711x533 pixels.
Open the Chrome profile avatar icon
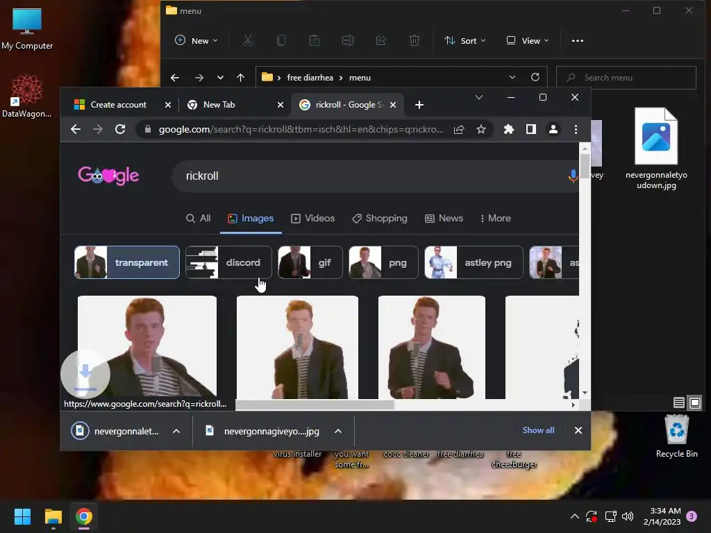tap(553, 130)
